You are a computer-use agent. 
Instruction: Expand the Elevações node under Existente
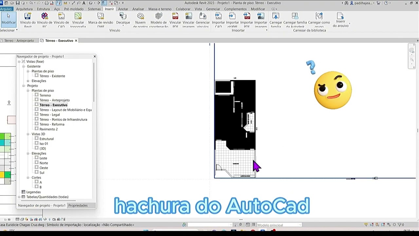click(x=28, y=81)
